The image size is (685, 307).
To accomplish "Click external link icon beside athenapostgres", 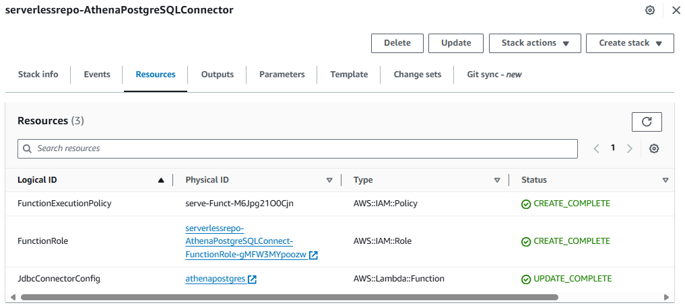I will point(252,279).
